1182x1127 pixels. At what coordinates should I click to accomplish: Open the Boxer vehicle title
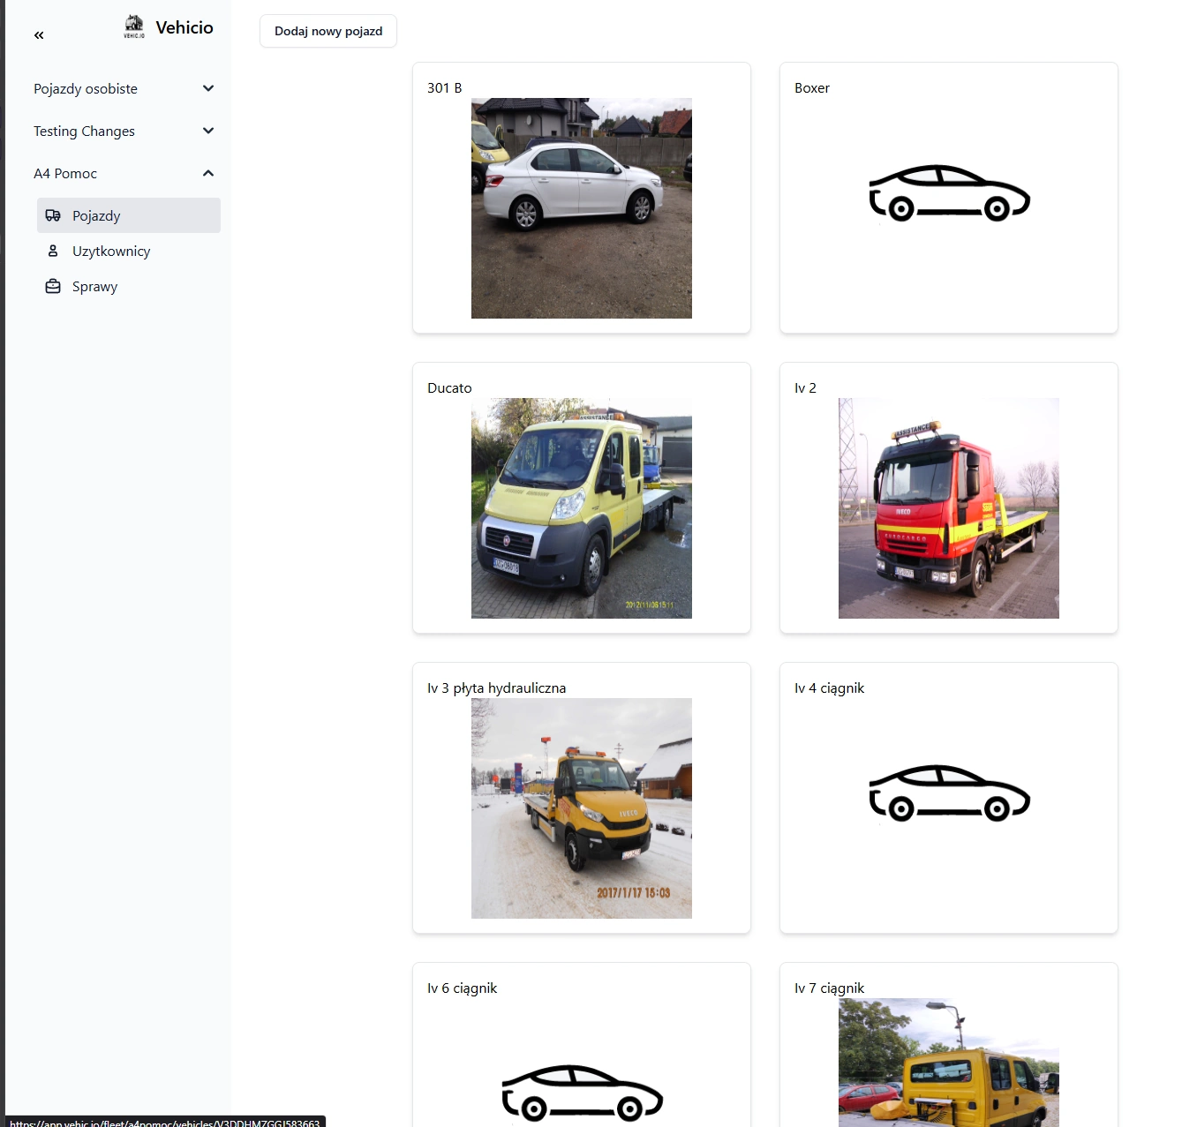[x=812, y=88]
